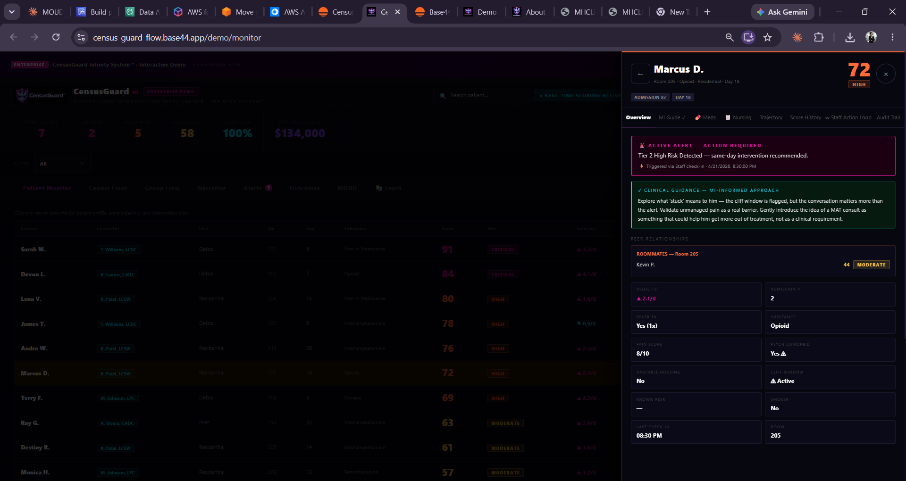Open the MI Guide tab
This screenshot has width=906, height=481.
coord(672,117)
